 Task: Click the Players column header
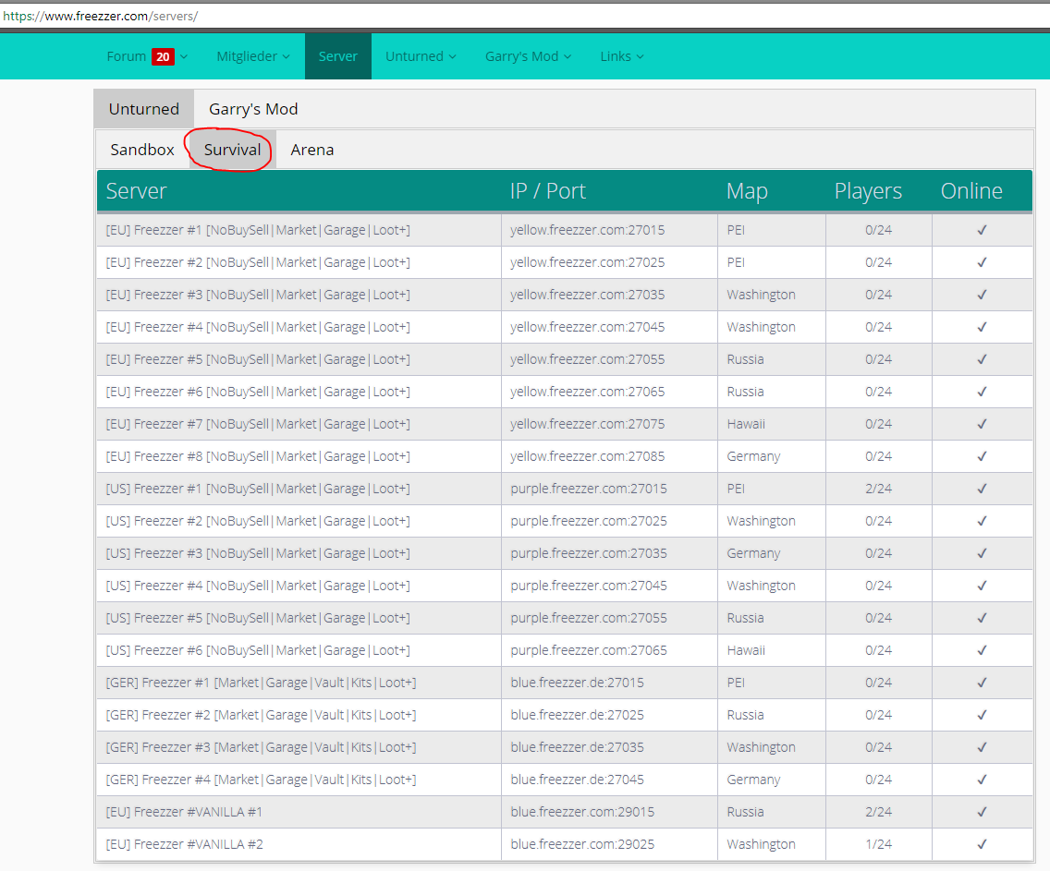click(868, 191)
